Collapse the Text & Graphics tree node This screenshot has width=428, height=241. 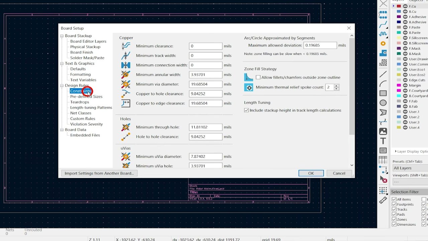(62, 63)
